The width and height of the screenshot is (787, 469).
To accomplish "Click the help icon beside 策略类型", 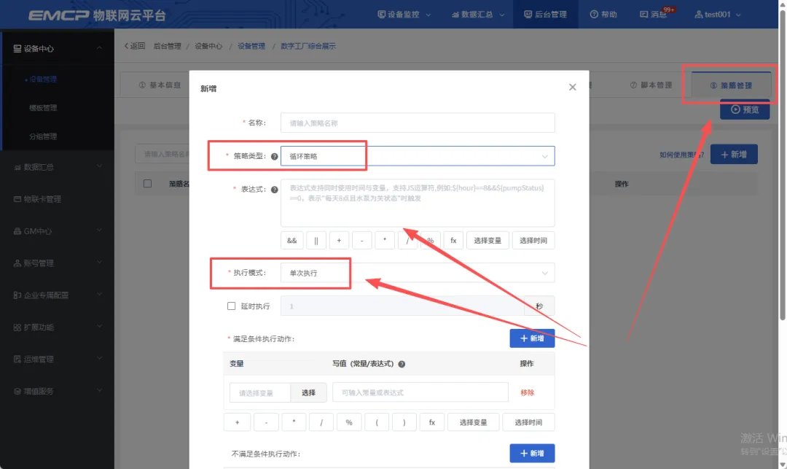I will point(275,157).
